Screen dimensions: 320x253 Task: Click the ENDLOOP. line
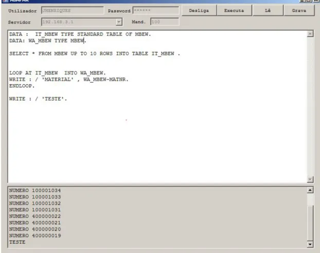[22, 86]
